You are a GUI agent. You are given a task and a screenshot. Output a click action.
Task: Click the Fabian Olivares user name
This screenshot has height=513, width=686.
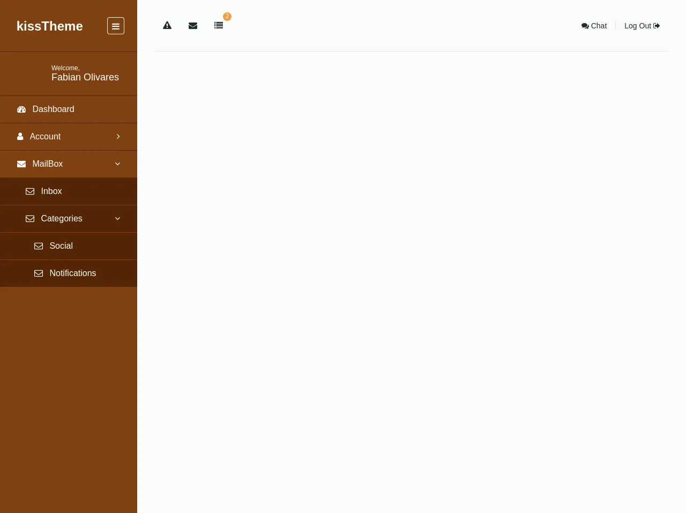[85, 77]
